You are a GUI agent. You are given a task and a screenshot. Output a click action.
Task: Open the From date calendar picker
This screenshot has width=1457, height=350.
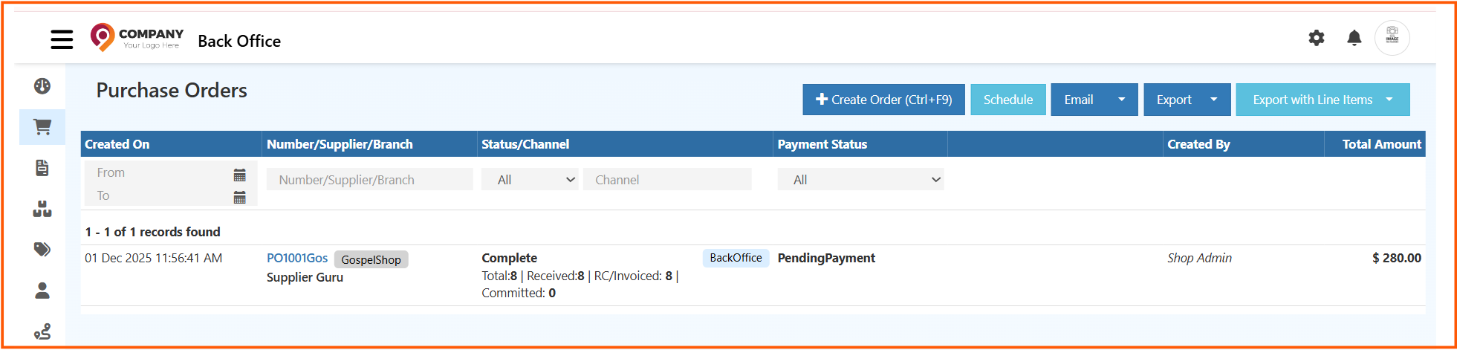point(239,175)
